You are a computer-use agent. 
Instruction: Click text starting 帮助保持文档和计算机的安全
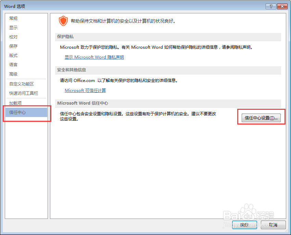coord(123,21)
